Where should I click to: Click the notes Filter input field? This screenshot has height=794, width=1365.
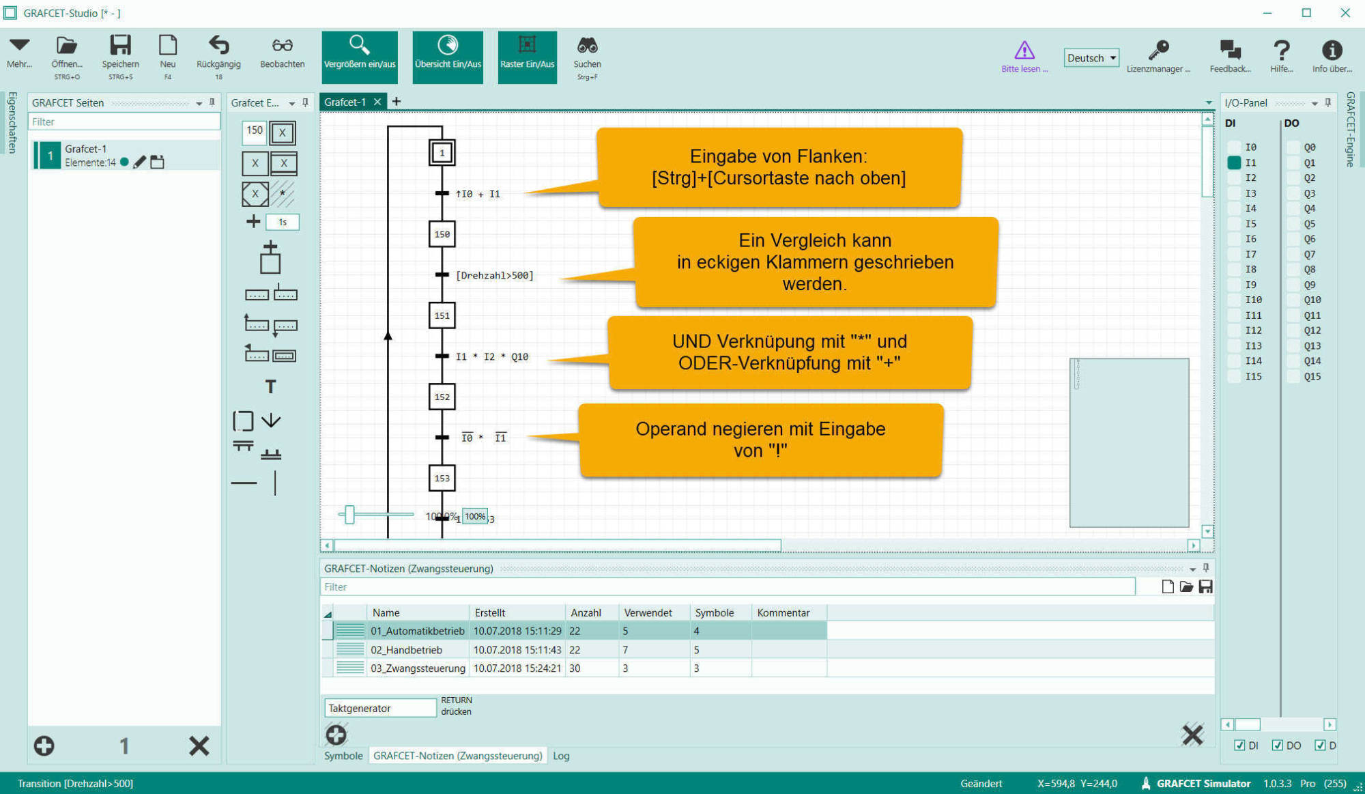728,586
